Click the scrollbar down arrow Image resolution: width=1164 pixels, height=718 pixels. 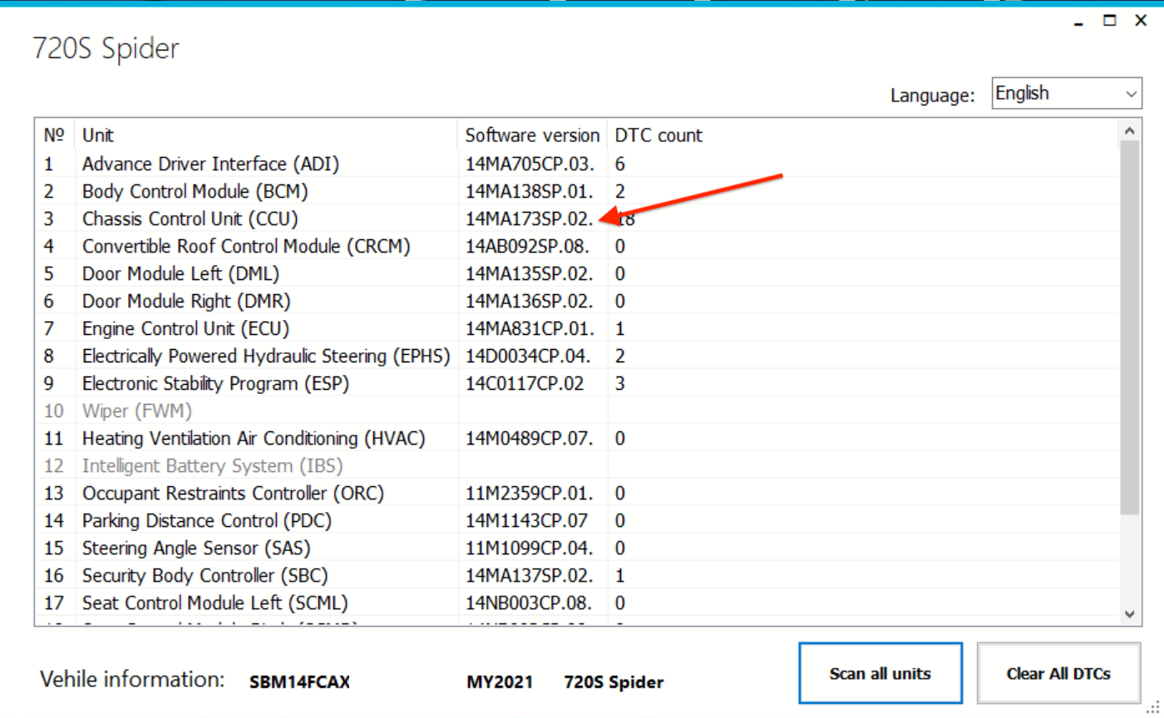pos(1128,613)
